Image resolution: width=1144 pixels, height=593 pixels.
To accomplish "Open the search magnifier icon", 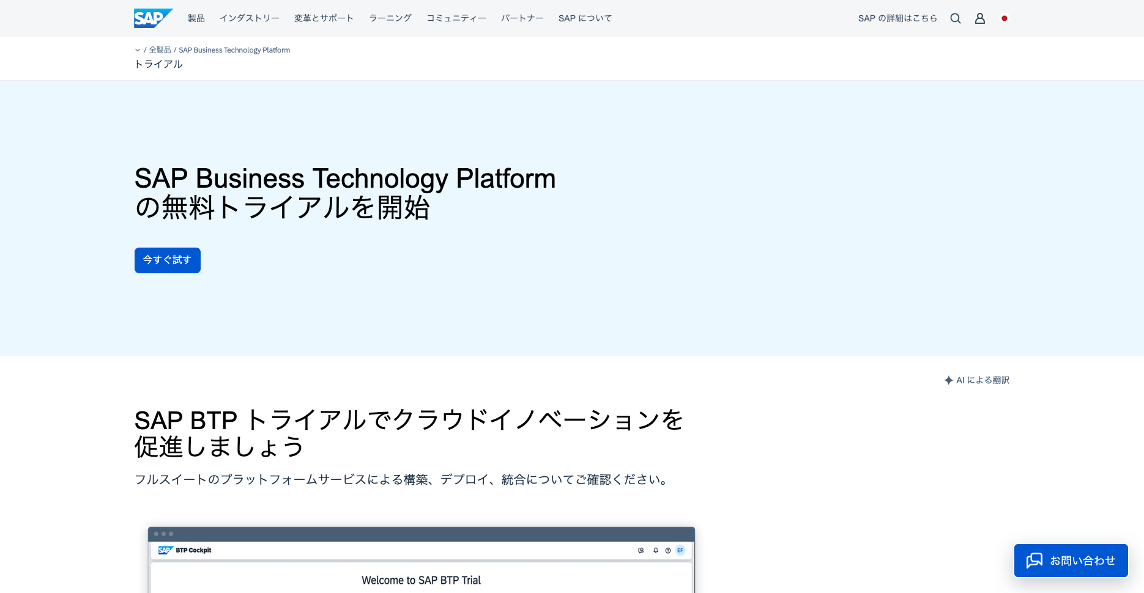I will pyautogui.click(x=956, y=18).
